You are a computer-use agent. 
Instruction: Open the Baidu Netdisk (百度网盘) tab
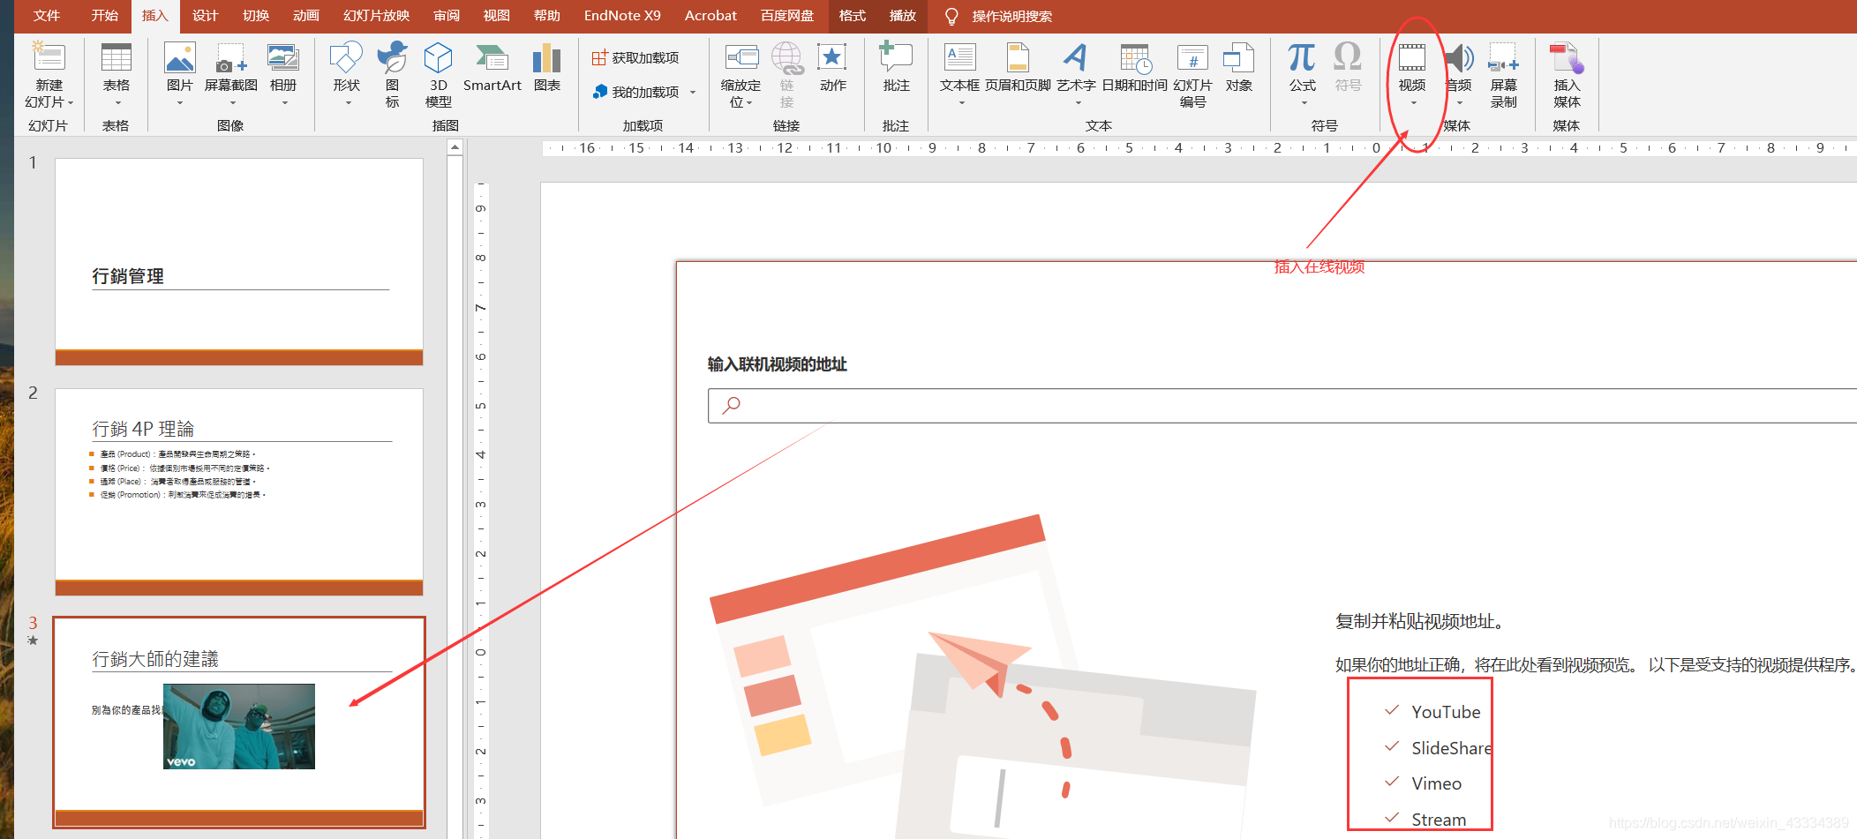pos(787,16)
